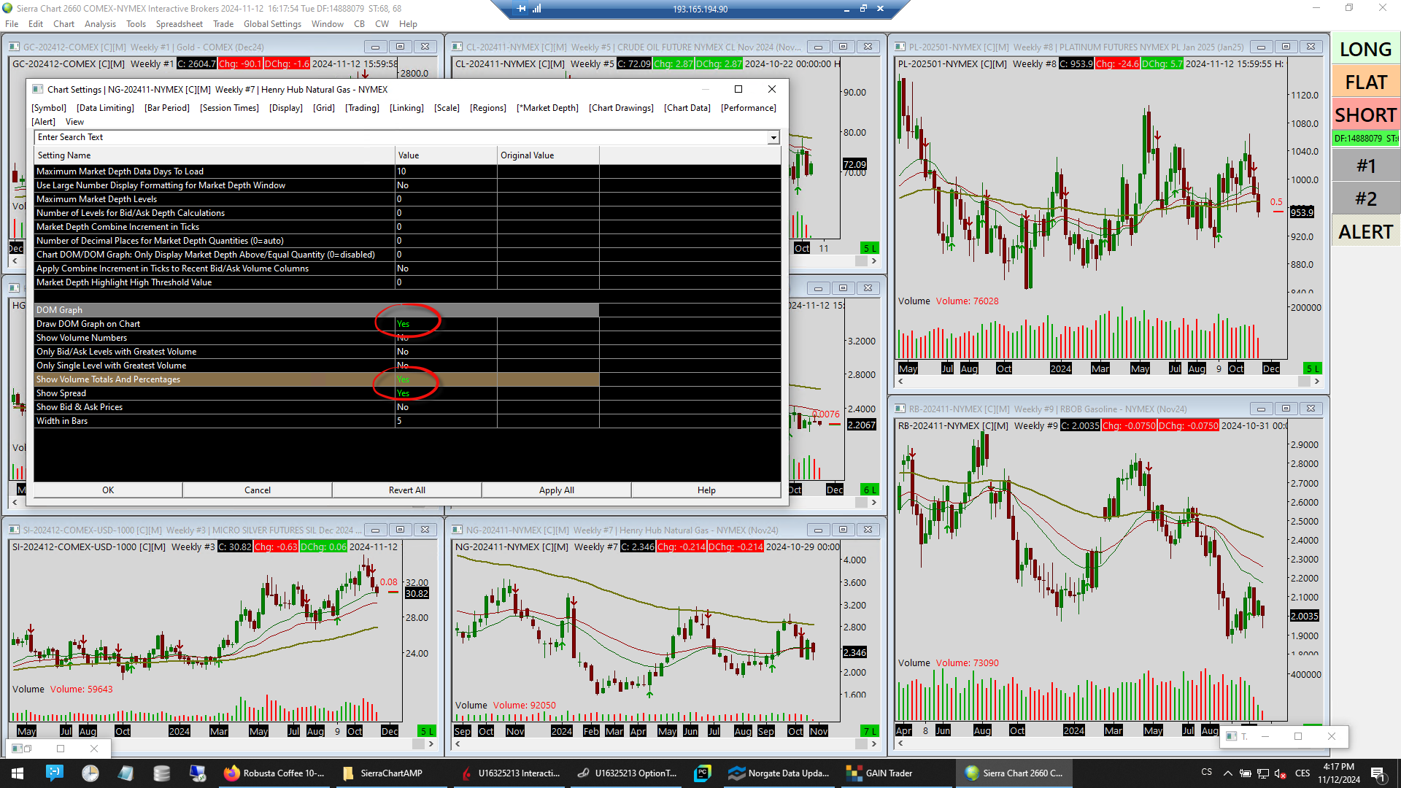Click the Width in Bars value field
The image size is (1401, 788).
[445, 421]
